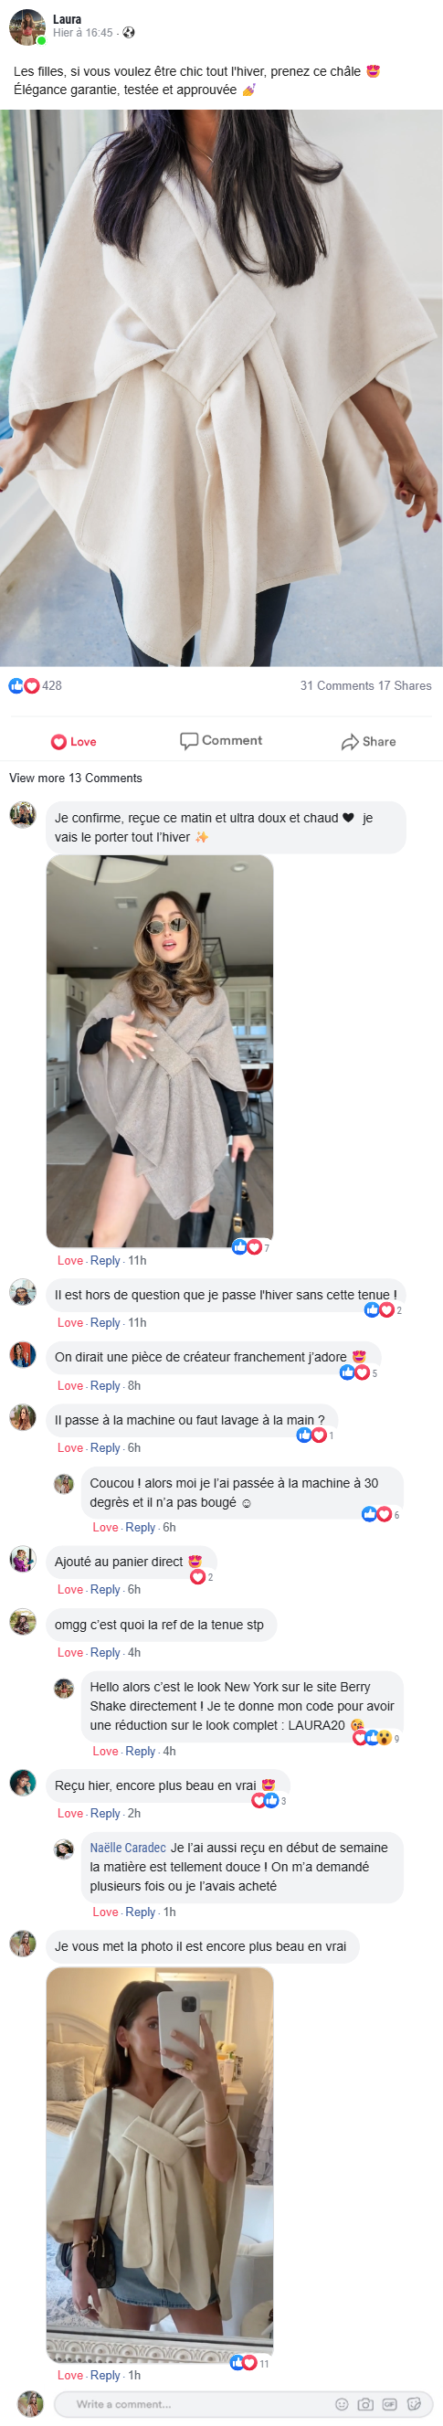Open the gray shawl comment photo
This screenshot has height=2426, width=443.
pos(160,1051)
